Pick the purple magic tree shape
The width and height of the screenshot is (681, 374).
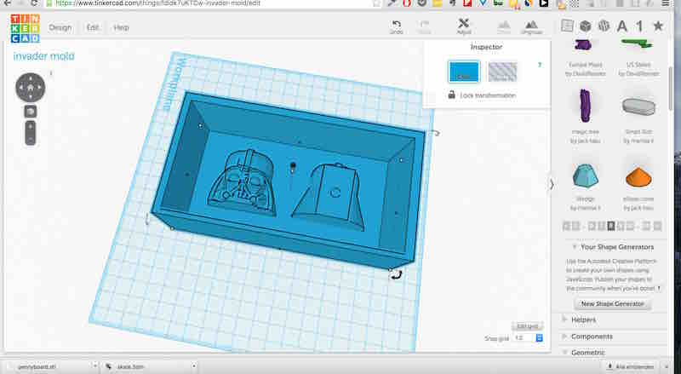[585, 106]
